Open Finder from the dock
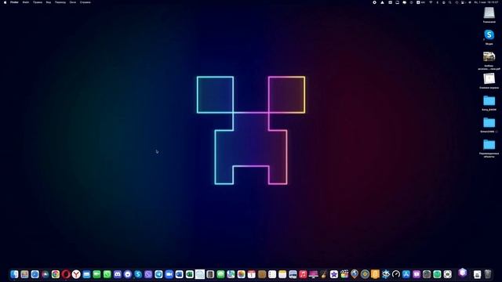Screen dimensions: 502x282 (x=14, y=274)
